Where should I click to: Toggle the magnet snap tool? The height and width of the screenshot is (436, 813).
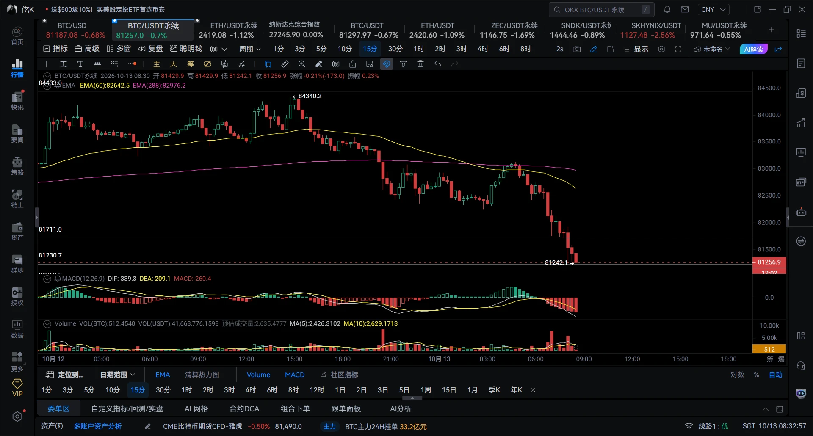pos(386,64)
